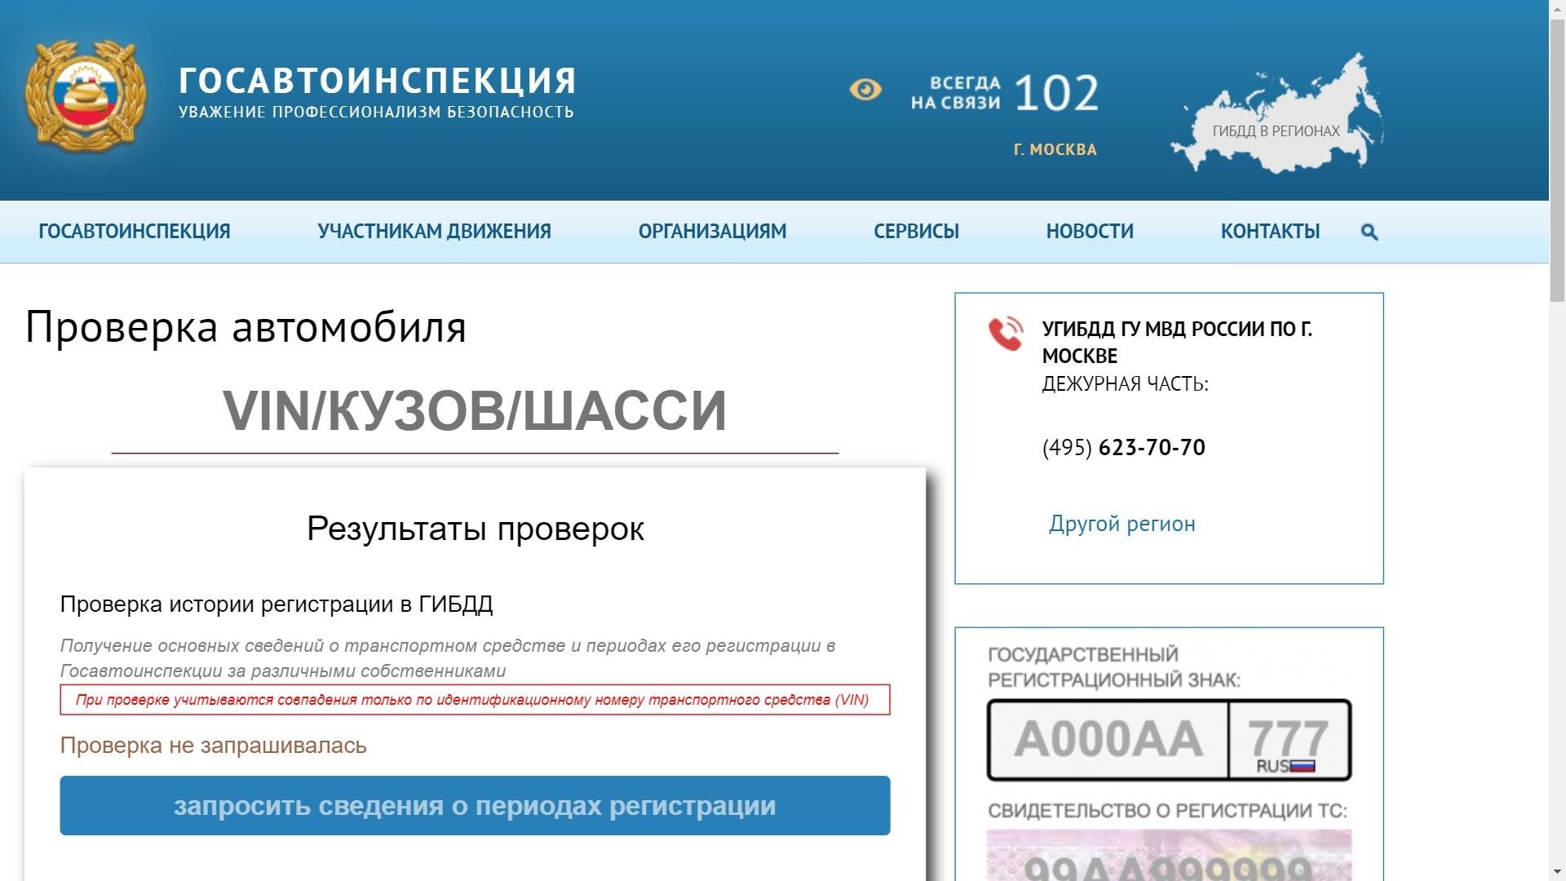Open the Russia map ГИБДД В РЕГИОНАХ

pos(1276,113)
